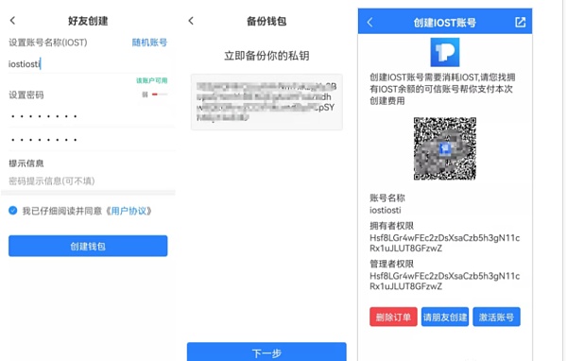Tap the 管理者权限 label
Viewport: 567px width, 361px height.
391,264
